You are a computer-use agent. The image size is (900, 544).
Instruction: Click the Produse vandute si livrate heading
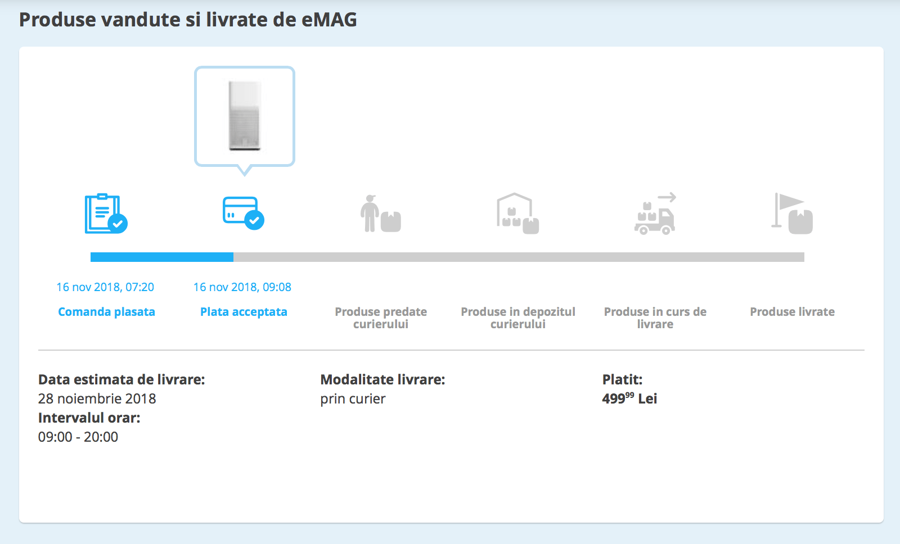[188, 20]
